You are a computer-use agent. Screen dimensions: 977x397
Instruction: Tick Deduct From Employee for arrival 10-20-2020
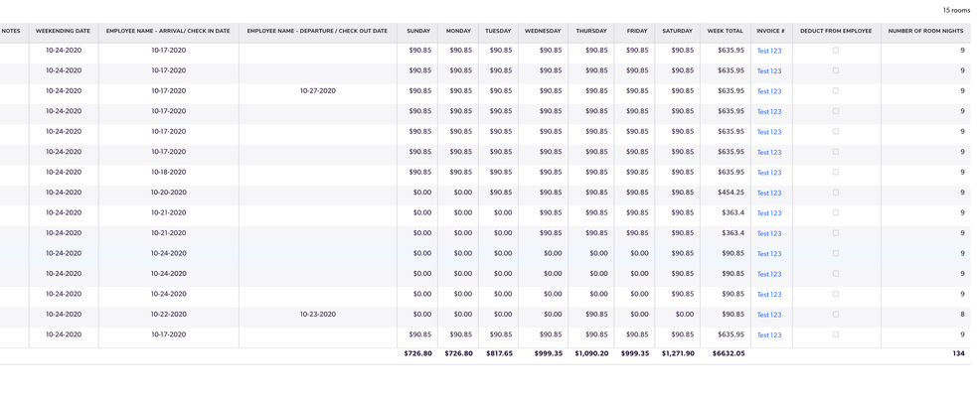click(836, 193)
